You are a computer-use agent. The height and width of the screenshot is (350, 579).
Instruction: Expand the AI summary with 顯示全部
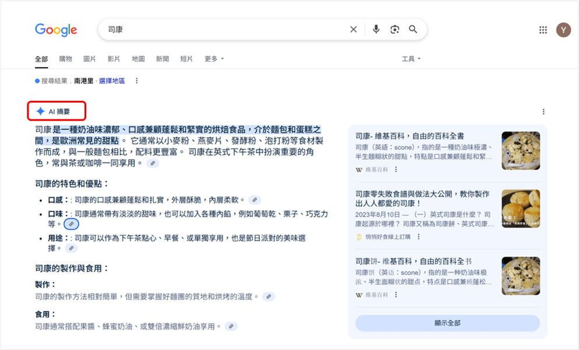(448, 323)
